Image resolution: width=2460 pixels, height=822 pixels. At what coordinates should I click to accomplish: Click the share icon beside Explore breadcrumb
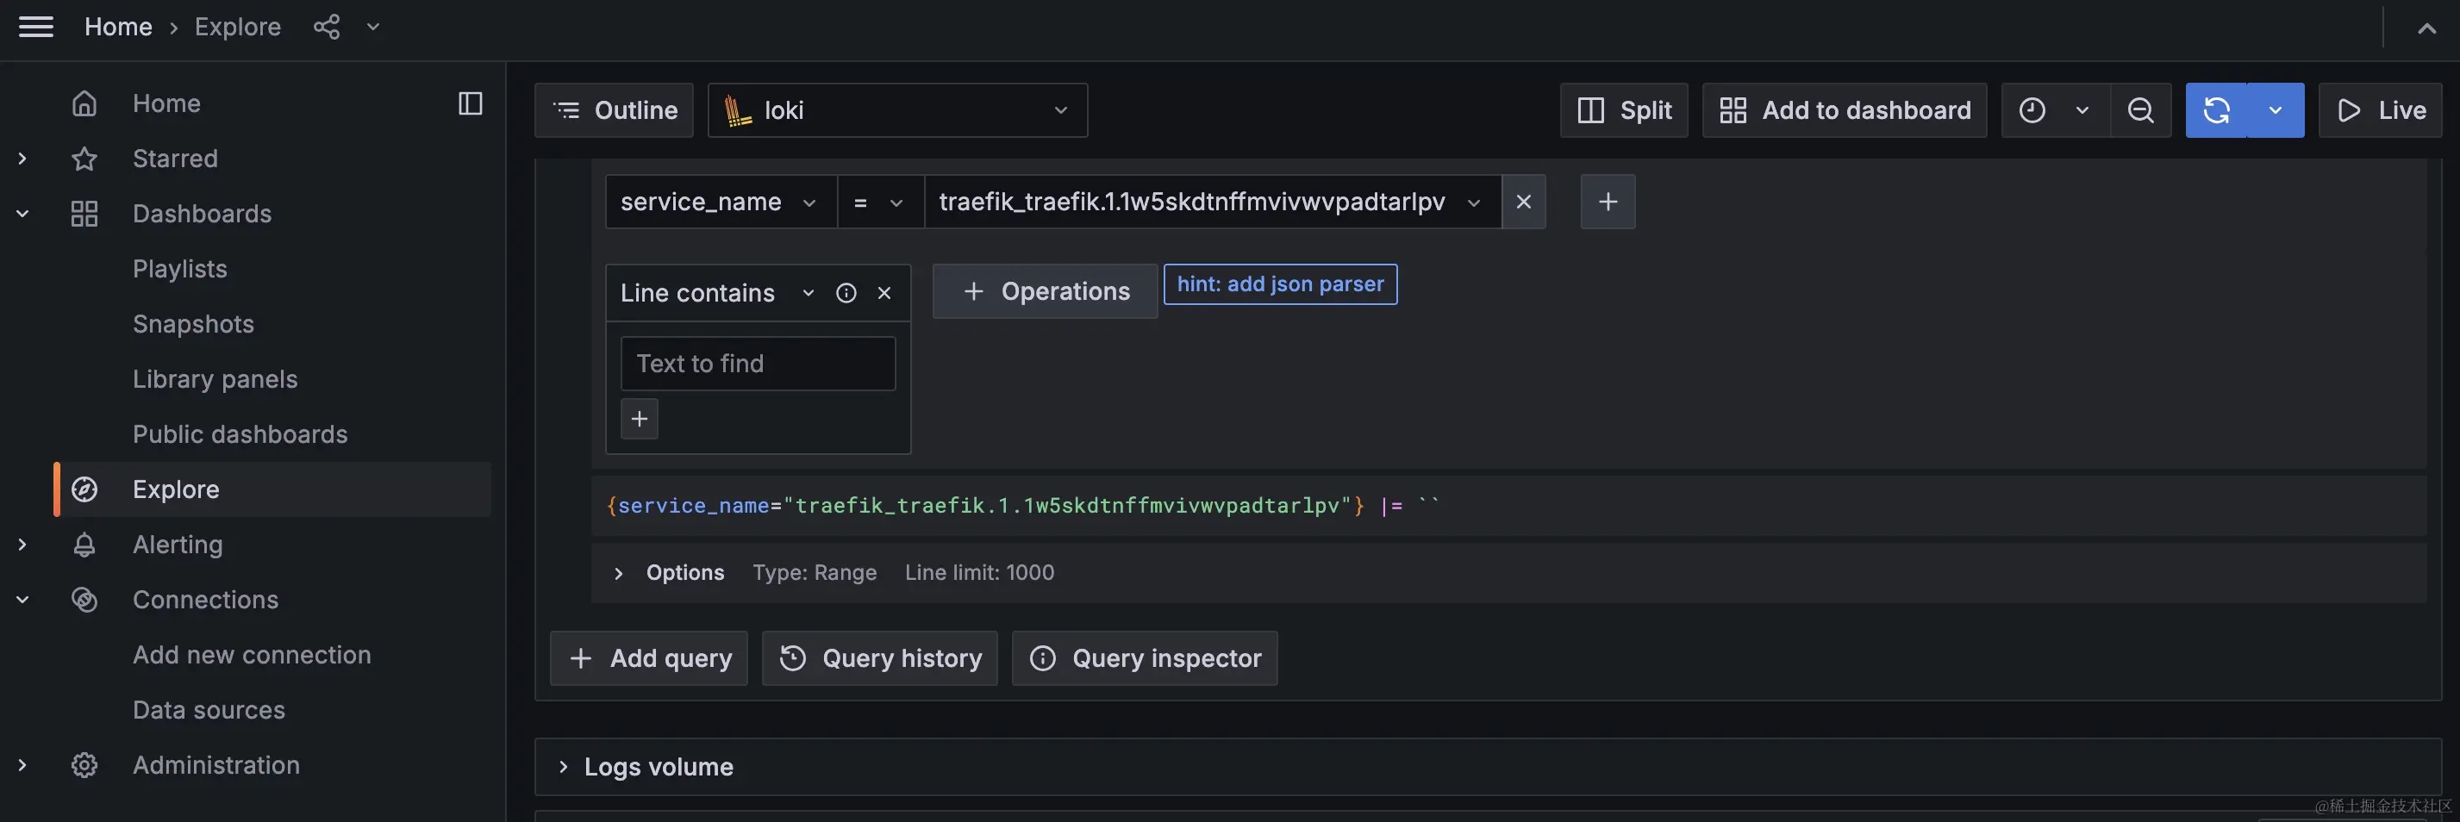point(327,27)
